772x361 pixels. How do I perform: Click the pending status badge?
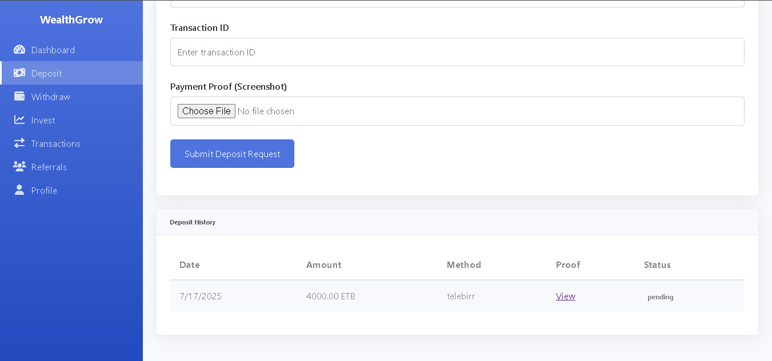pos(661,297)
